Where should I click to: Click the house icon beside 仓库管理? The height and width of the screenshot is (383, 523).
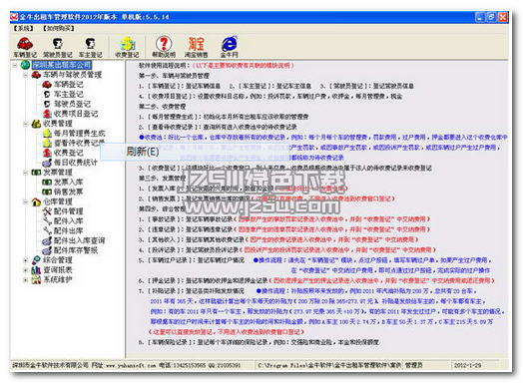point(36,202)
